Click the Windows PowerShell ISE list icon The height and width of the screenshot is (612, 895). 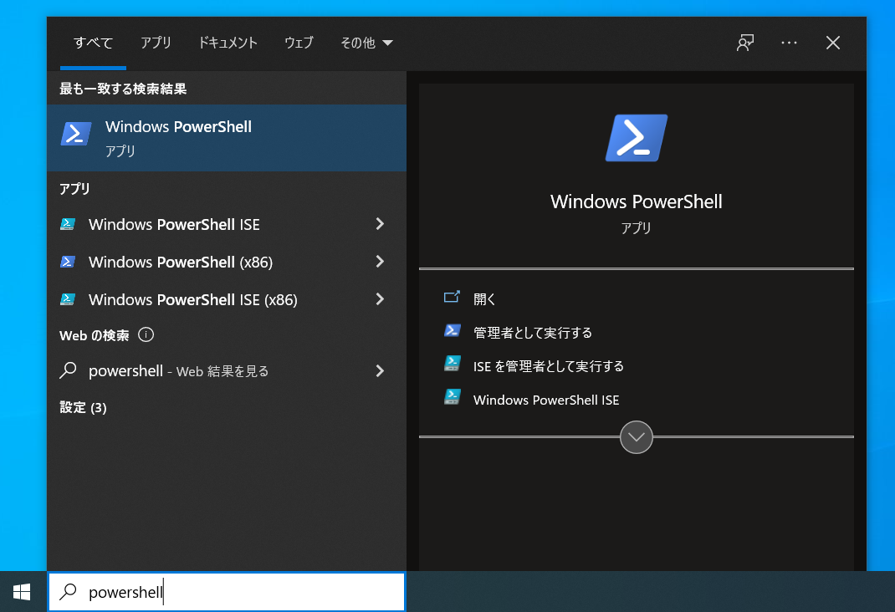pyautogui.click(x=68, y=224)
